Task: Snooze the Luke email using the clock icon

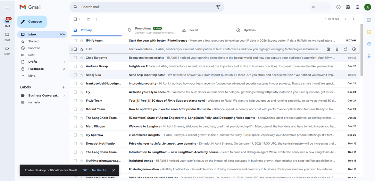Action: coord(354,49)
